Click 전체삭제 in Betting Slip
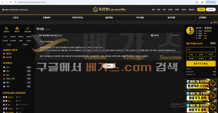Image resolution: width=218 pixels, height=113 pixels. (213, 43)
